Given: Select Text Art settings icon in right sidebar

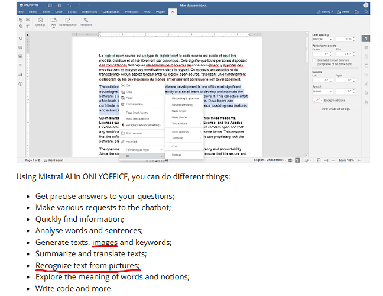Looking at the screenshot, I should 366,93.
